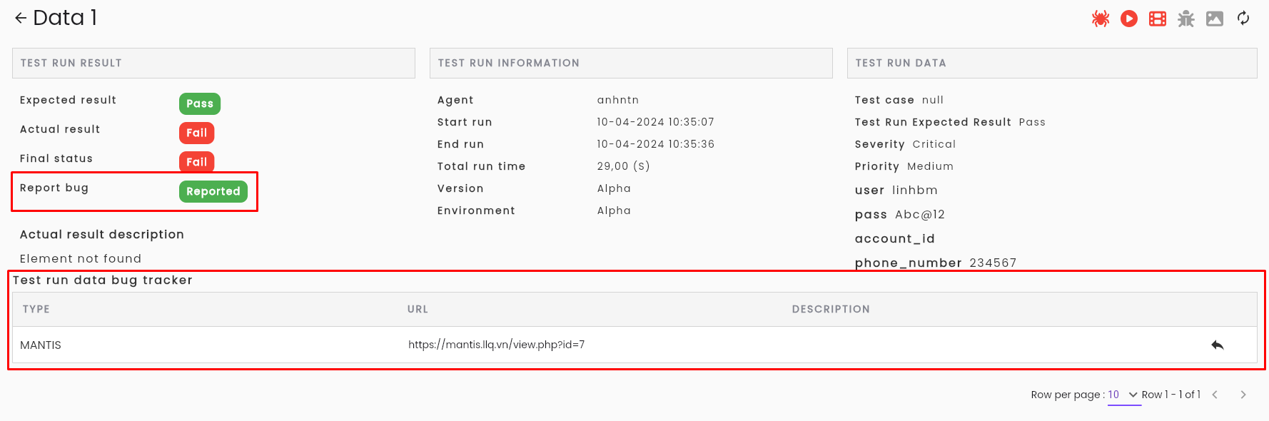Image resolution: width=1269 pixels, height=421 pixels.
Task: Click the 'Row 1 - 1 of 1' pagination text
Action: [1171, 395]
